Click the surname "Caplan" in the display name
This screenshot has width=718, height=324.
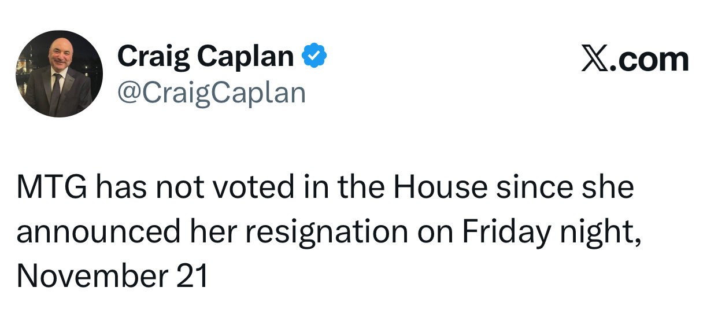click(x=246, y=56)
